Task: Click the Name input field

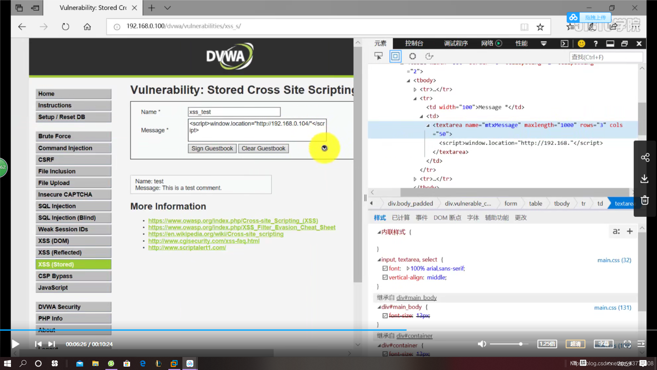Action: (234, 112)
